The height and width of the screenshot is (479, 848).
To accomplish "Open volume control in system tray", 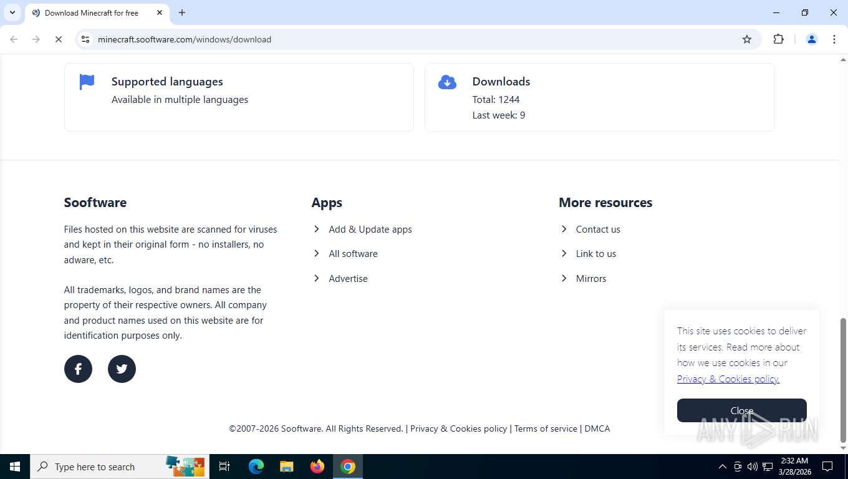I will [753, 467].
